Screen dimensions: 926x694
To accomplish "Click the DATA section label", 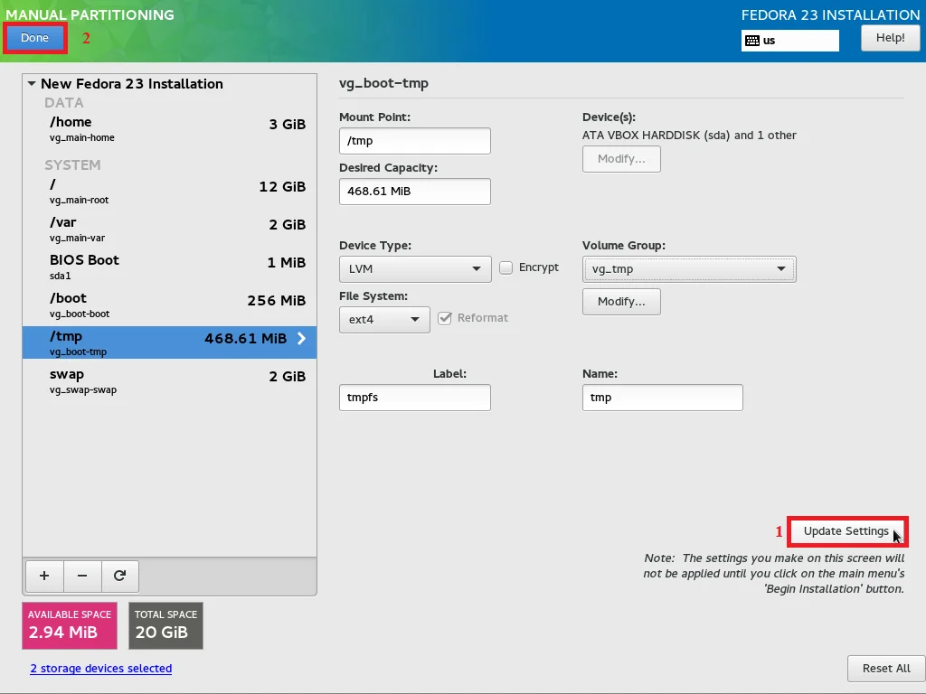I will (64, 103).
